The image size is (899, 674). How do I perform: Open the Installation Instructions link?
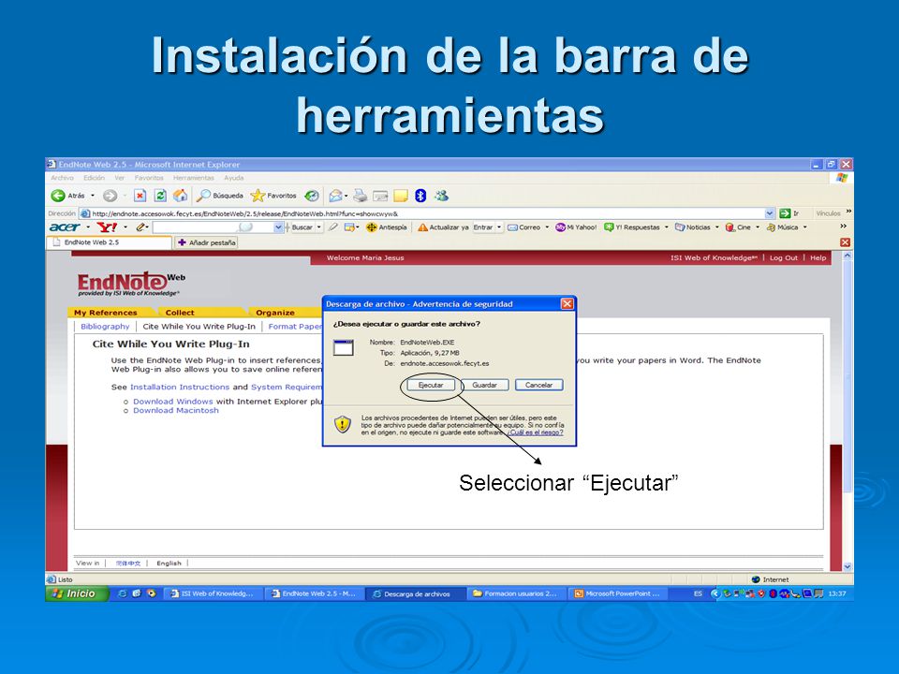(x=180, y=387)
